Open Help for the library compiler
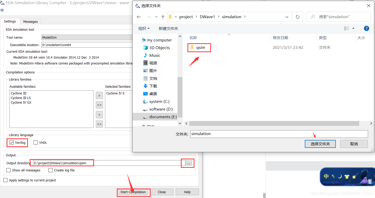The width and height of the screenshot is (375, 198). [187, 192]
